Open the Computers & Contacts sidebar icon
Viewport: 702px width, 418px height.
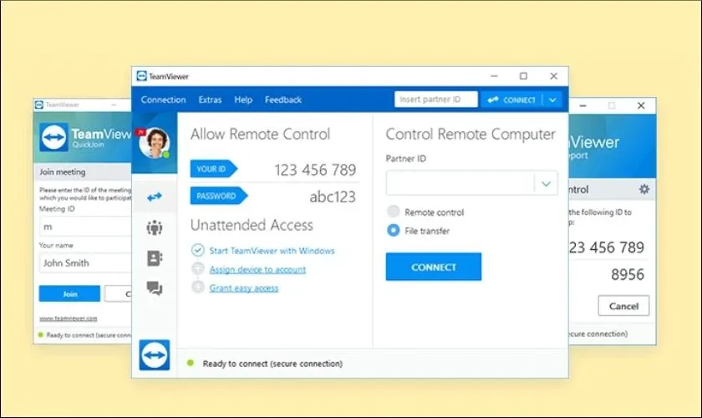[x=155, y=258]
